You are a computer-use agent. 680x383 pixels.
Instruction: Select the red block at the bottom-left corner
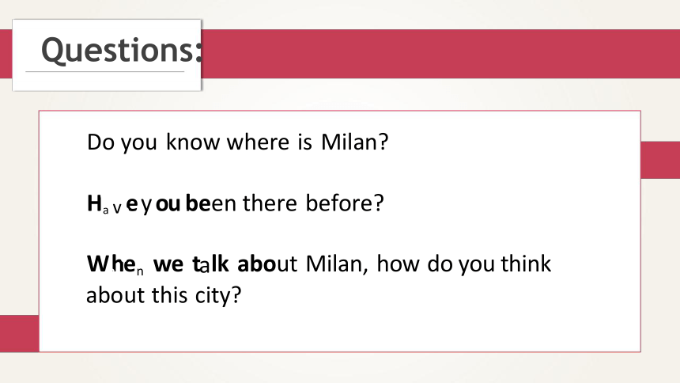[20, 333]
